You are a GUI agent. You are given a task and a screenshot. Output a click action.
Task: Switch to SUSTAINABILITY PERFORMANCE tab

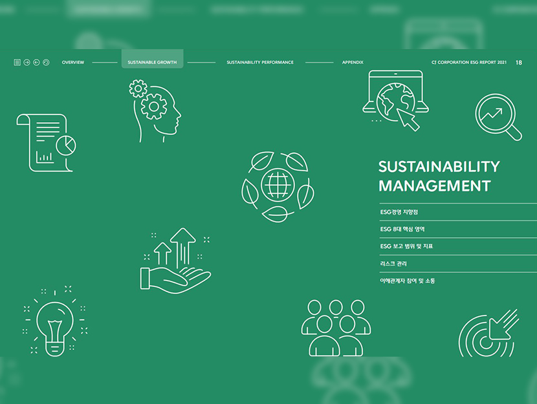260,63
